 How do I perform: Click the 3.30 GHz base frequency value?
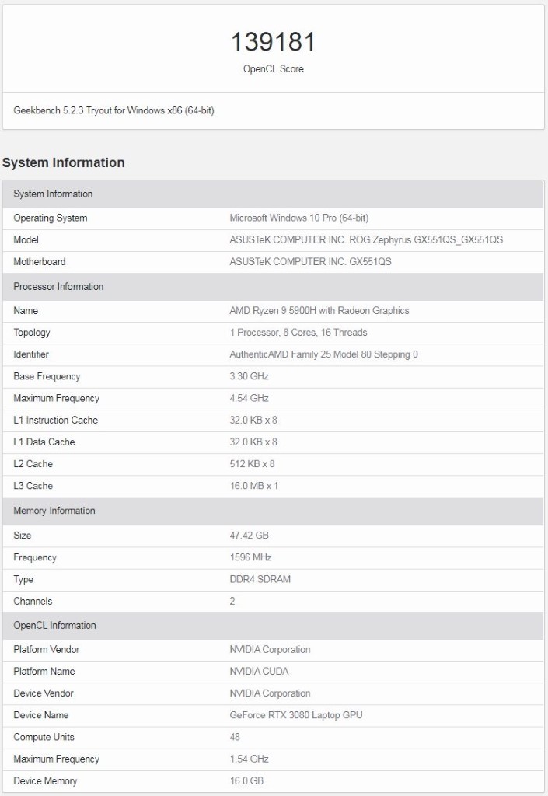[249, 376]
